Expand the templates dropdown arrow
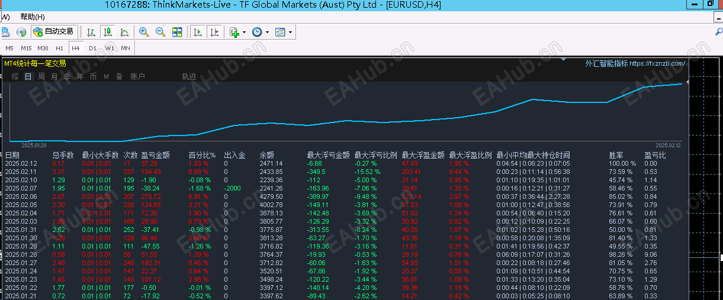This screenshot has width=723, height=300. tap(290, 32)
